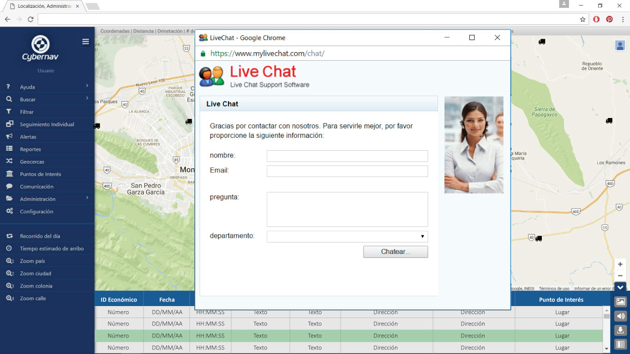Click the Comunicación speech bubble icon
The width and height of the screenshot is (630, 354).
click(9, 186)
